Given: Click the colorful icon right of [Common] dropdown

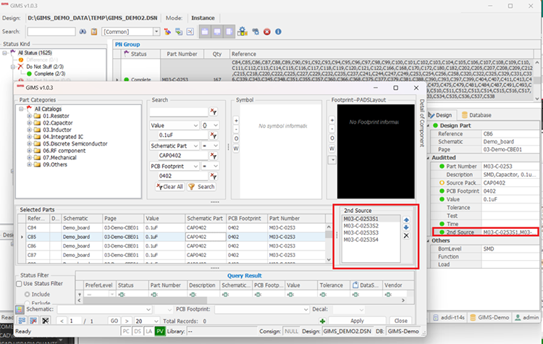Looking at the screenshot, I should pos(168,32).
